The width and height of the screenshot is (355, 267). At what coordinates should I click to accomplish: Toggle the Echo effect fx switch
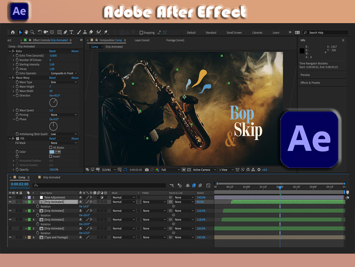pyautogui.click(x=13, y=51)
